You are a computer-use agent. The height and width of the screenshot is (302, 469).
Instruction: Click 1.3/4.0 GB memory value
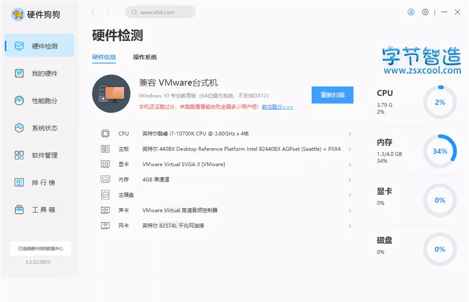coord(389,154)
